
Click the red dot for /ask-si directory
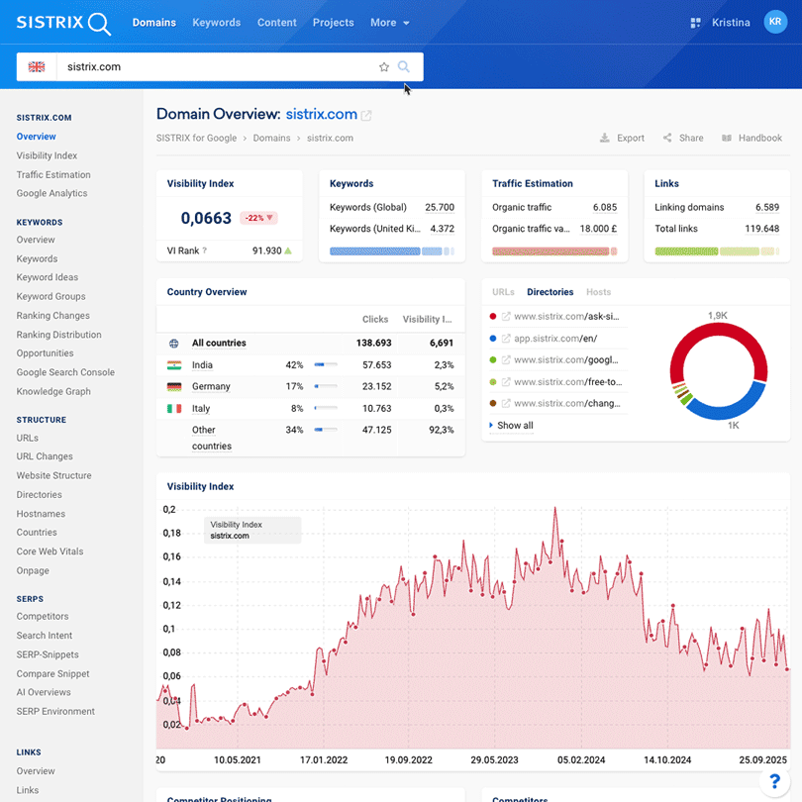[x=493, y=317]
